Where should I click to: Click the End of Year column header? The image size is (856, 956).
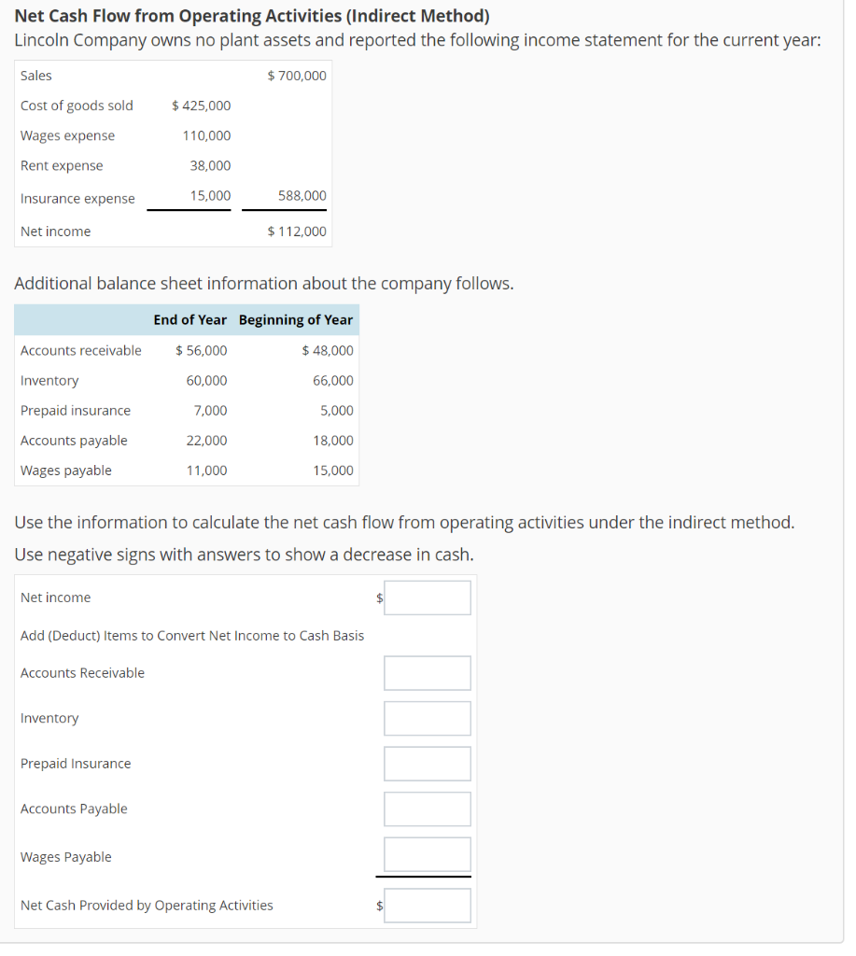tap(189, 319)
